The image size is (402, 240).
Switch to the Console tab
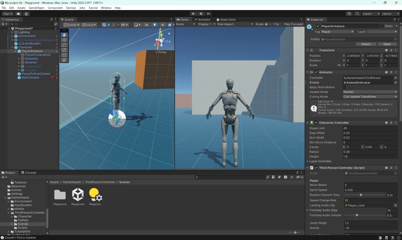click(28, 173)
